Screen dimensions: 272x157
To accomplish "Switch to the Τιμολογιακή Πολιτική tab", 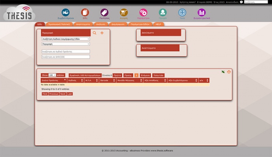I will tap(59, 24).
